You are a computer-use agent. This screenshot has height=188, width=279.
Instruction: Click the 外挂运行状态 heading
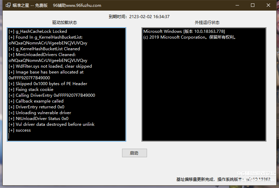click(207, 23)
